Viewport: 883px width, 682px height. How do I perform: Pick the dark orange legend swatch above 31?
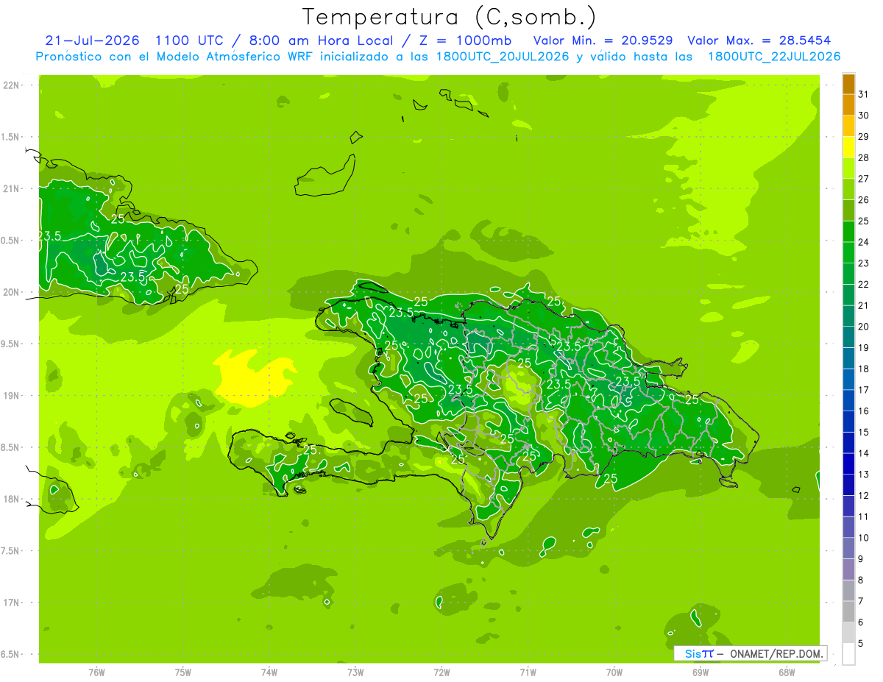point(848,84)
